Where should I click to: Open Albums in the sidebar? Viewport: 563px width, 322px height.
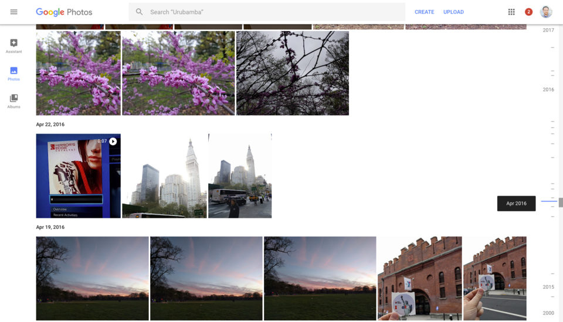(x=13, y=101)
